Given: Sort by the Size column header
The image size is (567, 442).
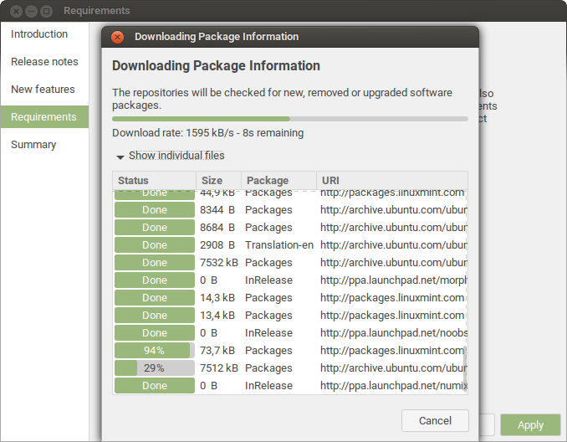Looking at the screenshot, I should pos(219,180).
